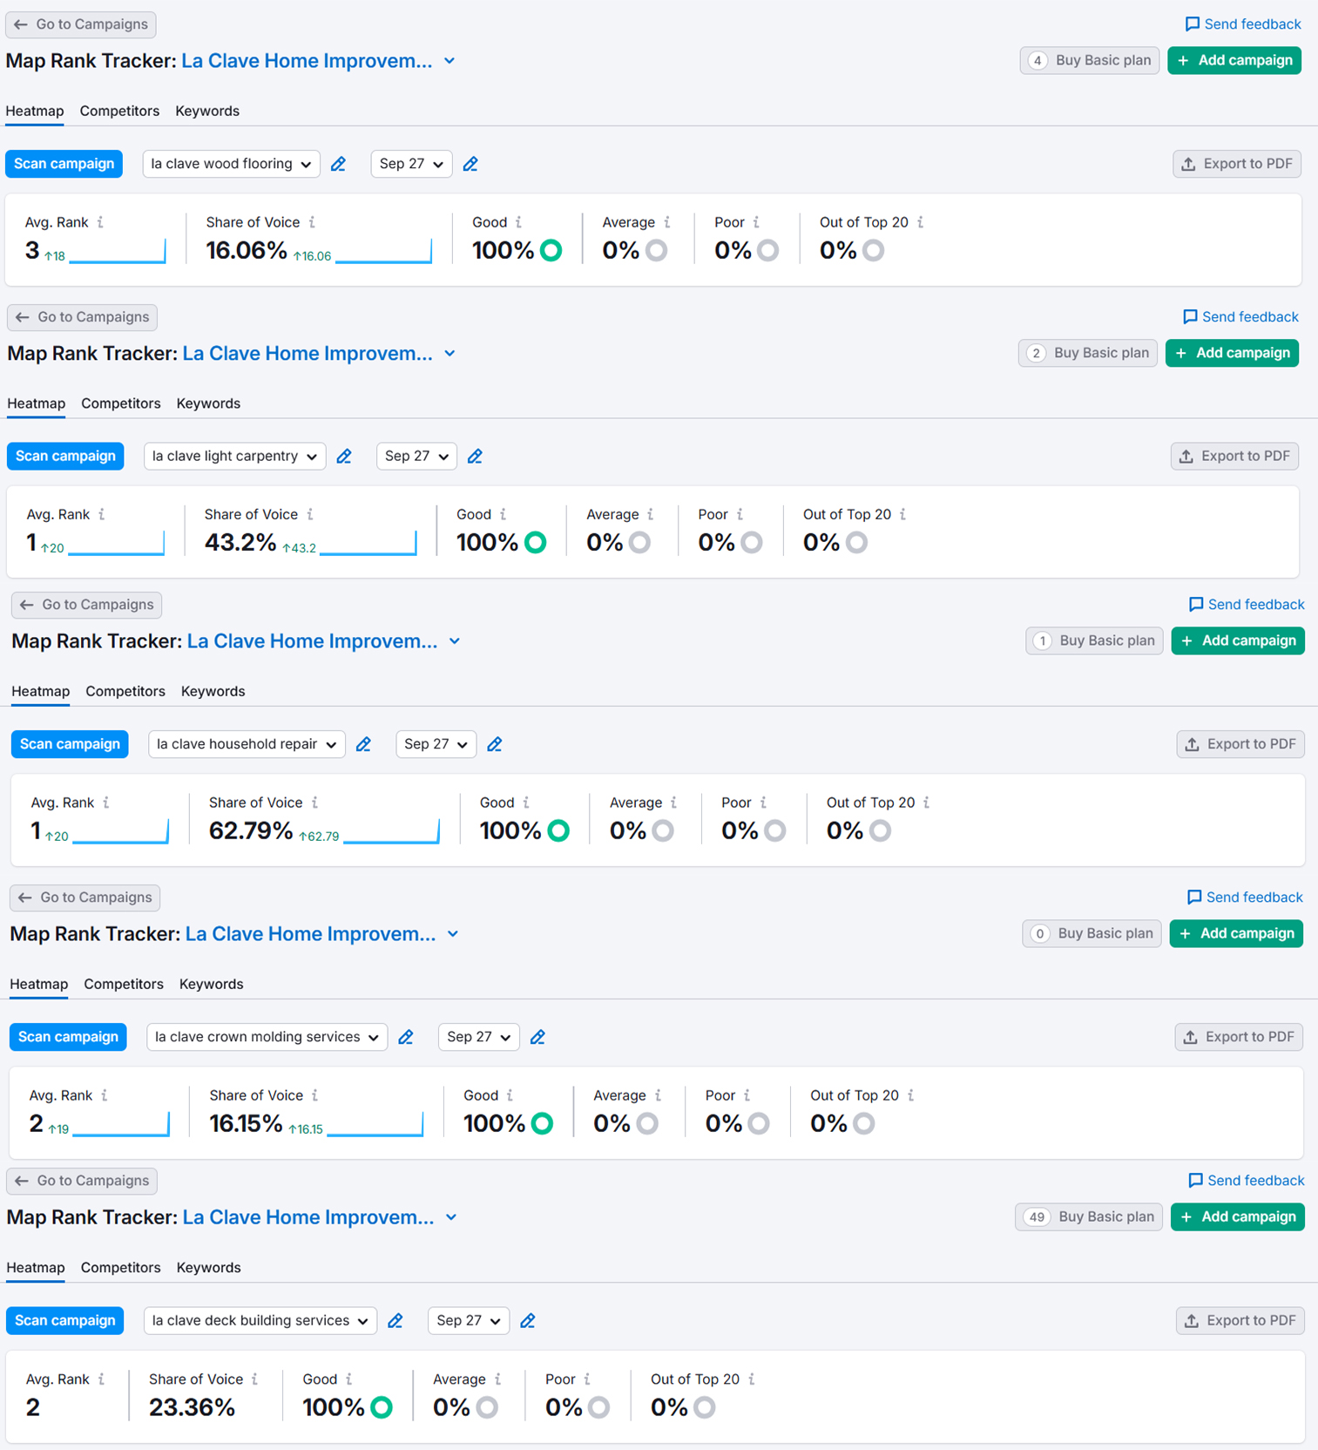Click Poor info icon in household repair panel
The image size is (1318, 1450).
tap(764, 803)
